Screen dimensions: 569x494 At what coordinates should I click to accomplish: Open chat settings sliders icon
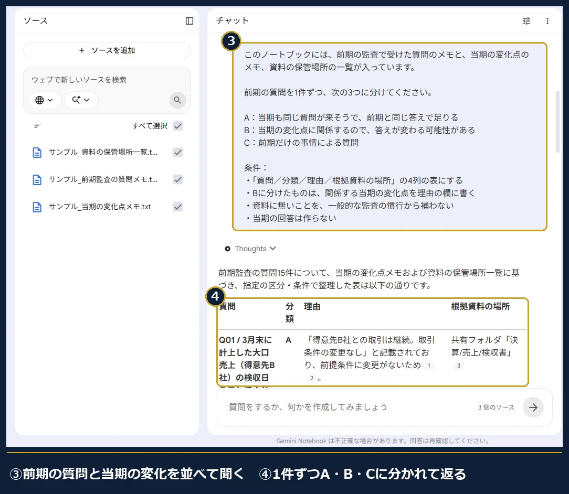tap(526, 21)
